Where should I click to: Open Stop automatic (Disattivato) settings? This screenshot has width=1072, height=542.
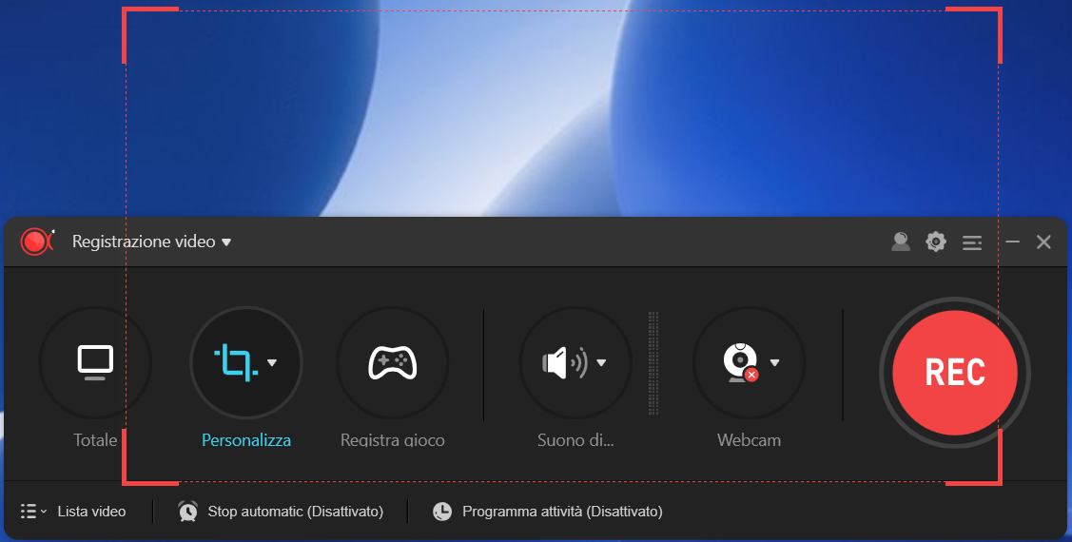coord(295,512)
